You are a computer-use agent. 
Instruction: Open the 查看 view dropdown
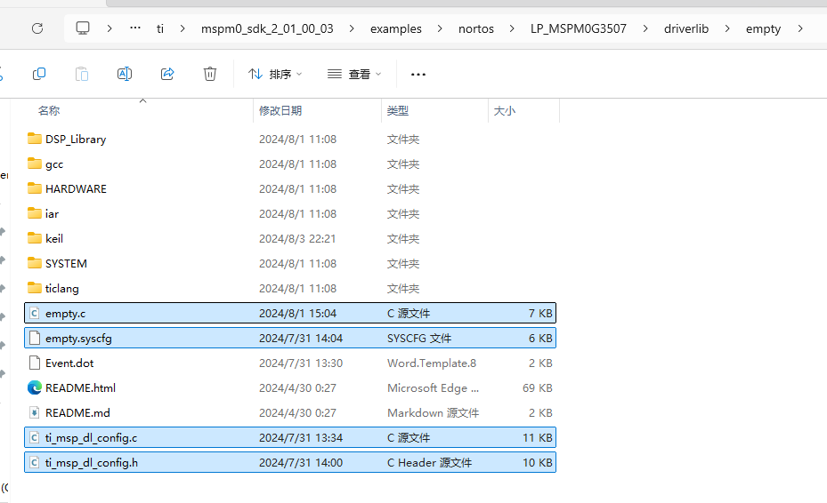(354, 75)
